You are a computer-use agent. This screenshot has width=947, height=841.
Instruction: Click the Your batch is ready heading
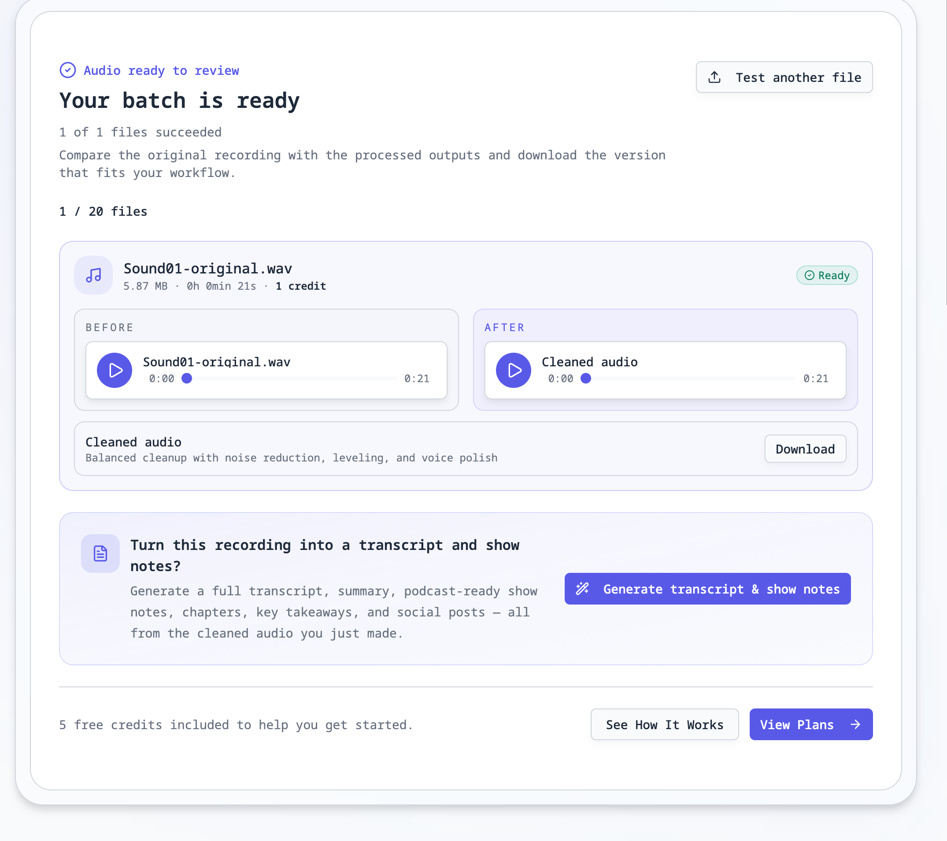180,100
